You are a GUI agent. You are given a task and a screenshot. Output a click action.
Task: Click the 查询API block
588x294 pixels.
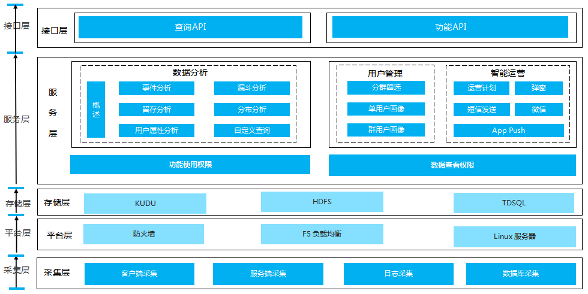pyautogui.click(x=190, y=27)
